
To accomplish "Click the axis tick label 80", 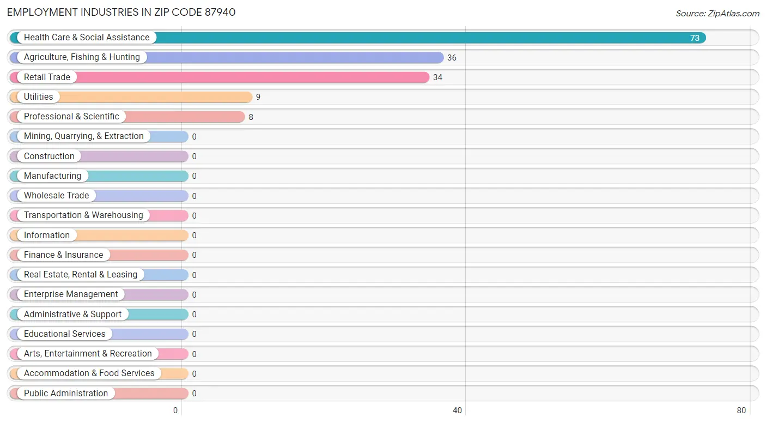I will [x=741, y=410].
